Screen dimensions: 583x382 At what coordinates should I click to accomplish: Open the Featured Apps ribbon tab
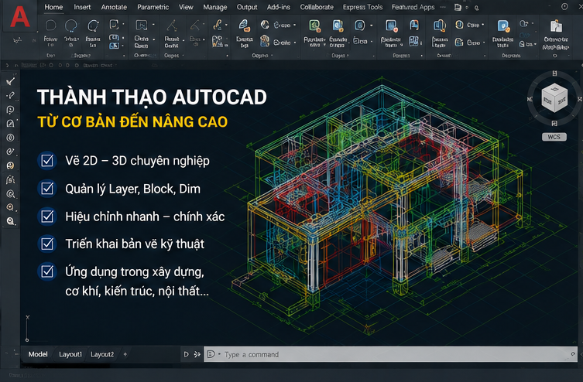pyautogui.click(x=413, y=7)
